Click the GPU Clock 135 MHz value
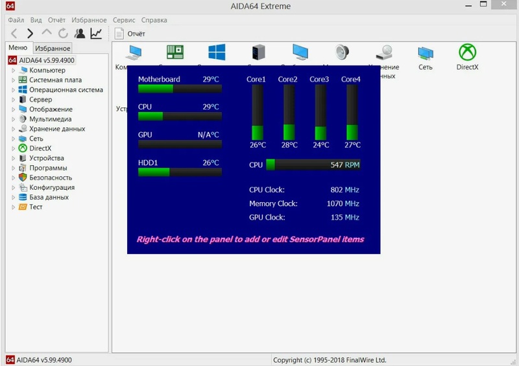This screenshot has height=366, width=519. pyautogui.click(x=345, y=218)
